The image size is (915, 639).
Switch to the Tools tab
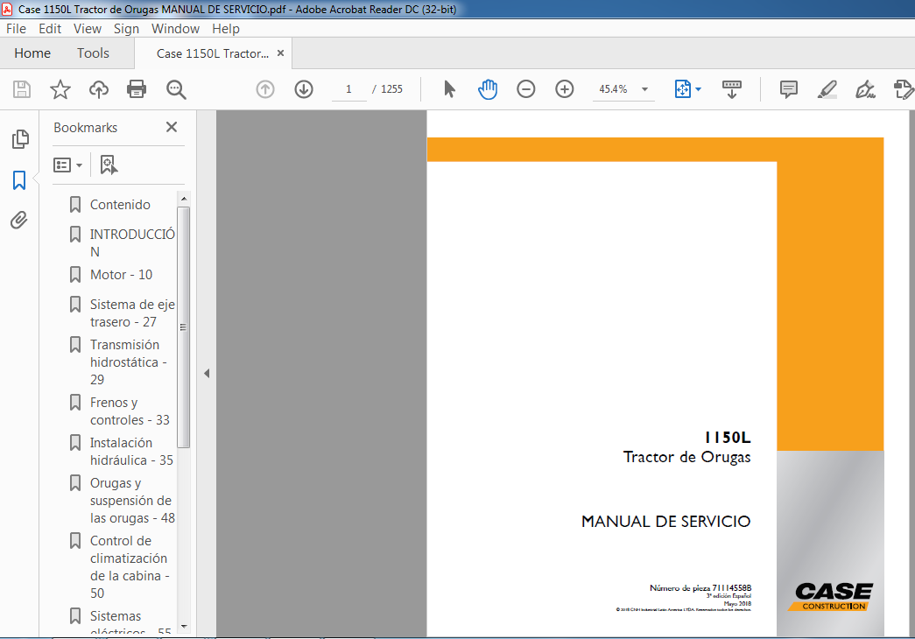pyautogui.click(x=94, y=53)
